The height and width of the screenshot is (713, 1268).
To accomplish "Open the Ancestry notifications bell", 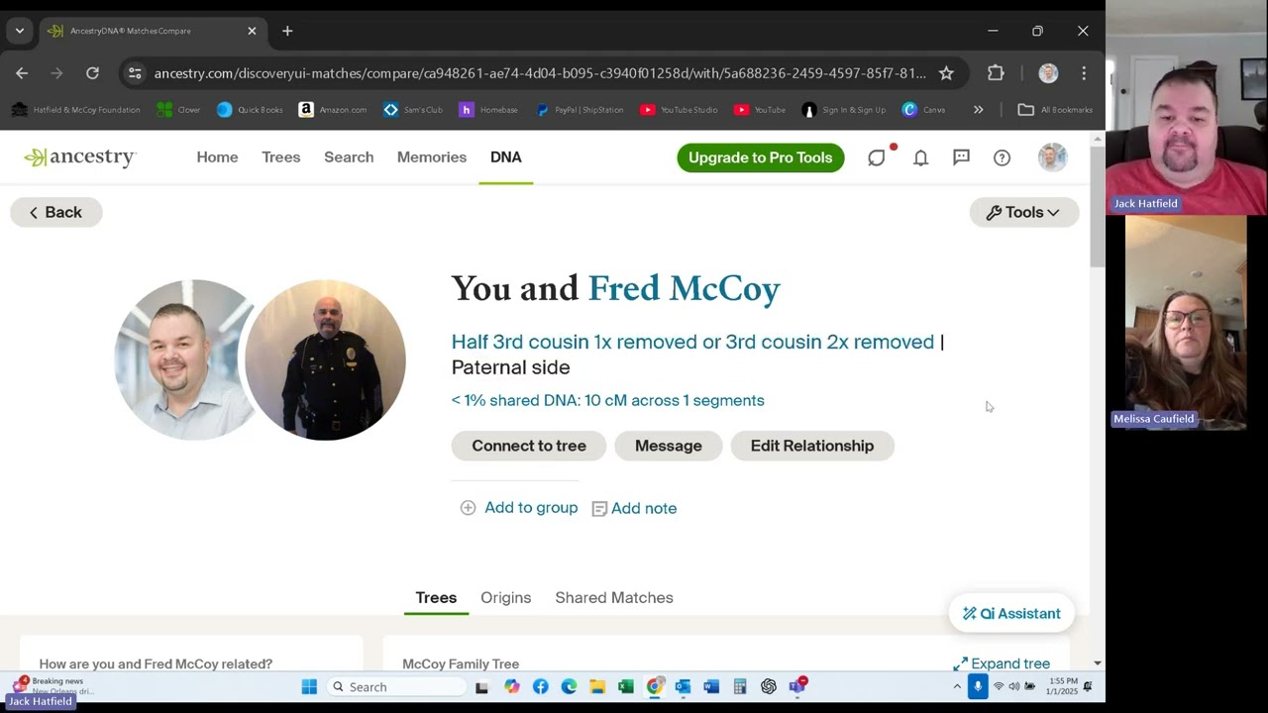I will [920, 157].
